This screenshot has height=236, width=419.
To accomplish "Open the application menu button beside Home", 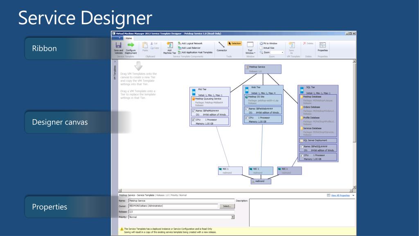I will (x=117, y=38).
